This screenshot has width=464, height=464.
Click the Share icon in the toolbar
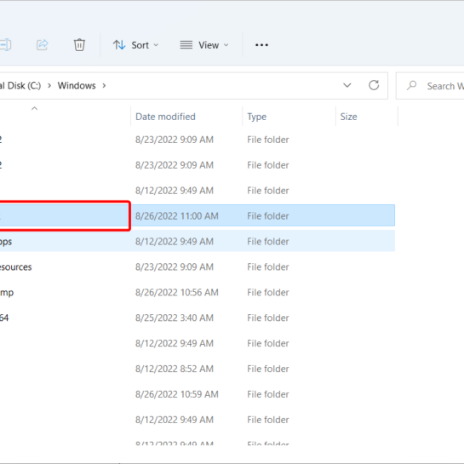pyautogui.click(x=42, y=45)
